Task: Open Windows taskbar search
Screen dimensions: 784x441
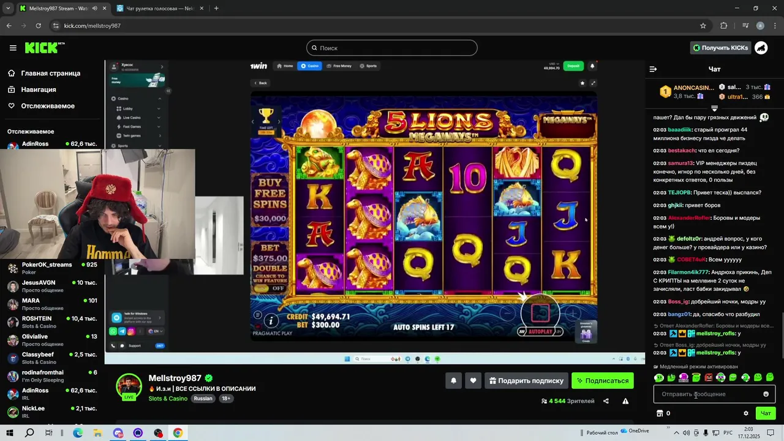Action: (x=29, y=433)
